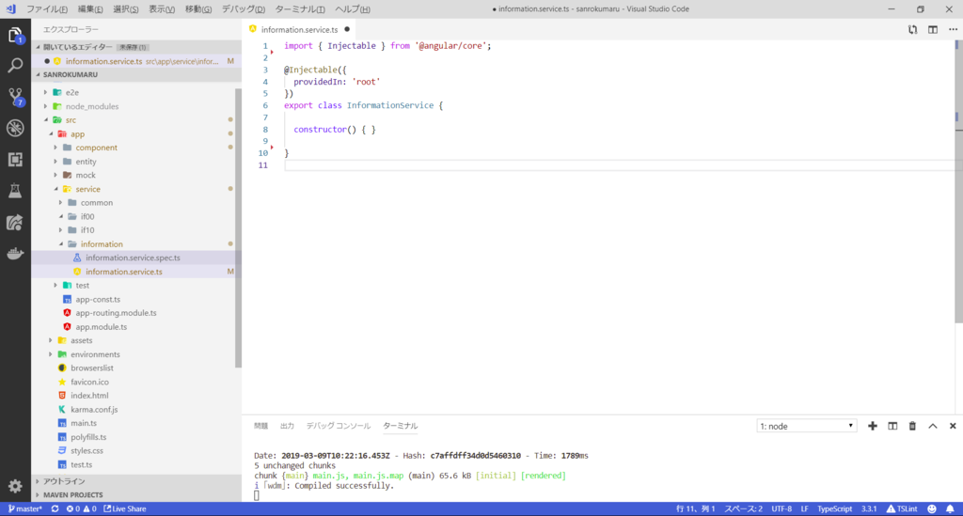Collapse the 開いているエディター section

point(77,47)
